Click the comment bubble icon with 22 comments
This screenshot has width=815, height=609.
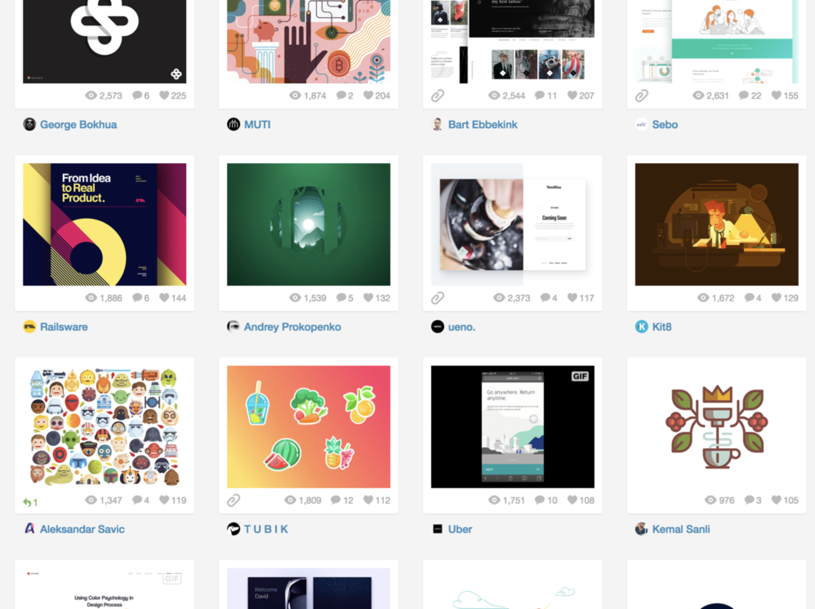pos(744,95)
